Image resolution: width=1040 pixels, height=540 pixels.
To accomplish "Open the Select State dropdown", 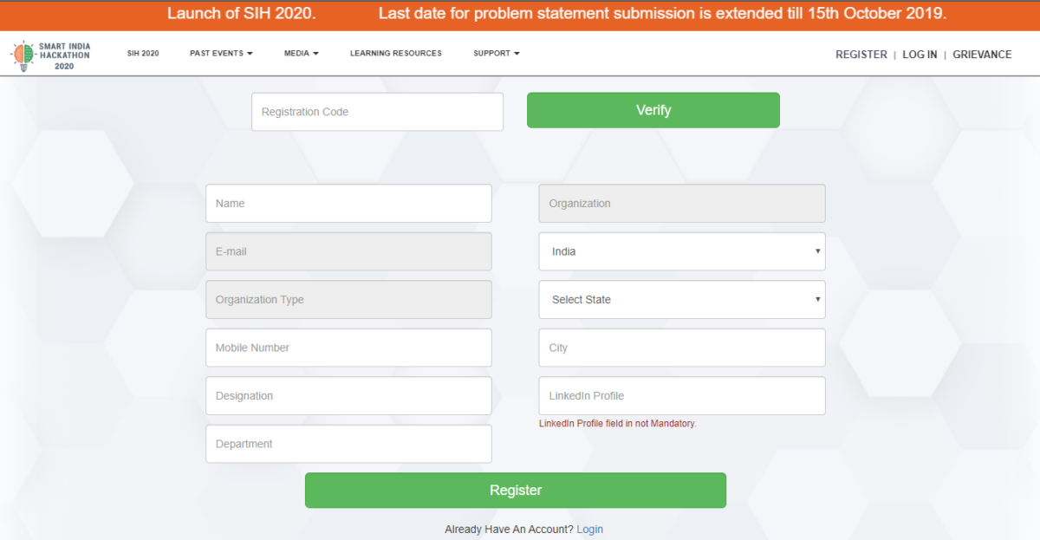I will coord(682,300).
